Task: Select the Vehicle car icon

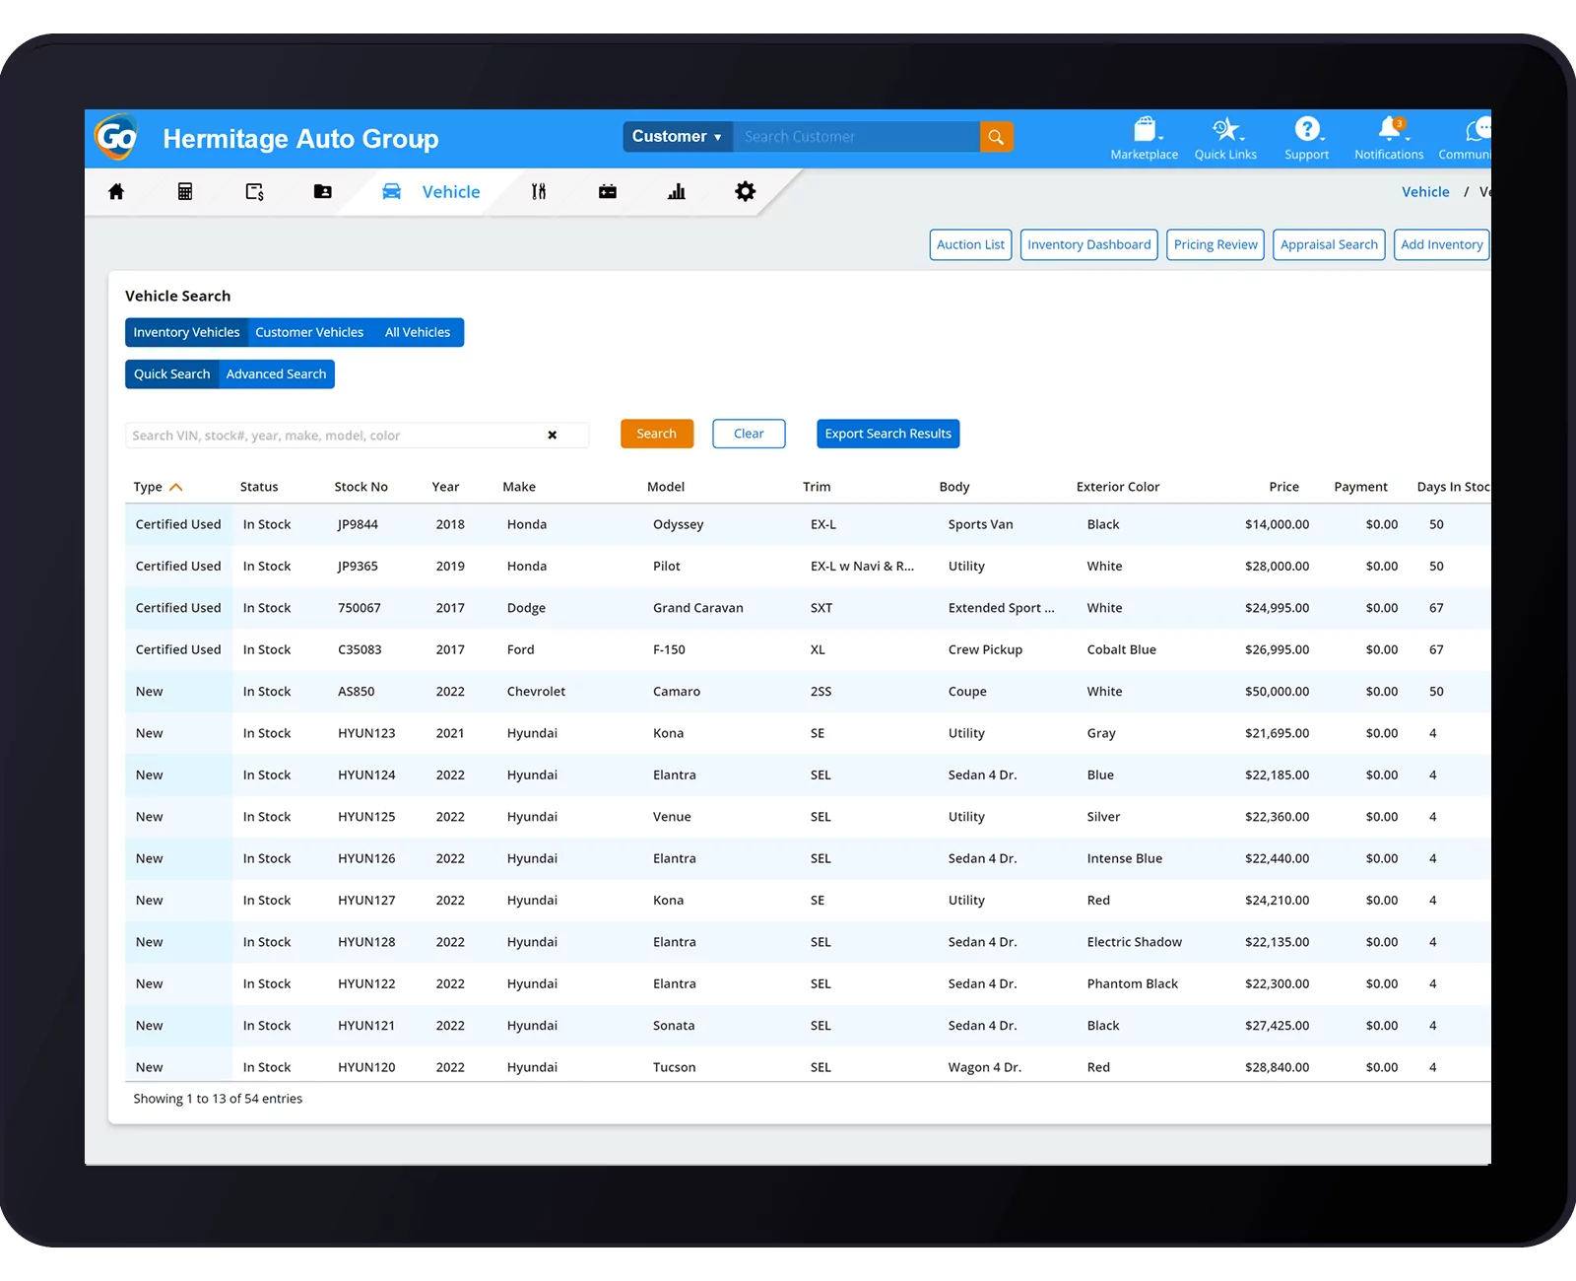Action: point(391,192)
